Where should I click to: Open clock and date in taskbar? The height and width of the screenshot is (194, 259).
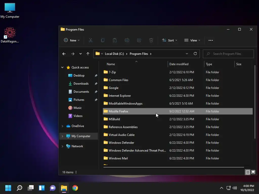247,188
